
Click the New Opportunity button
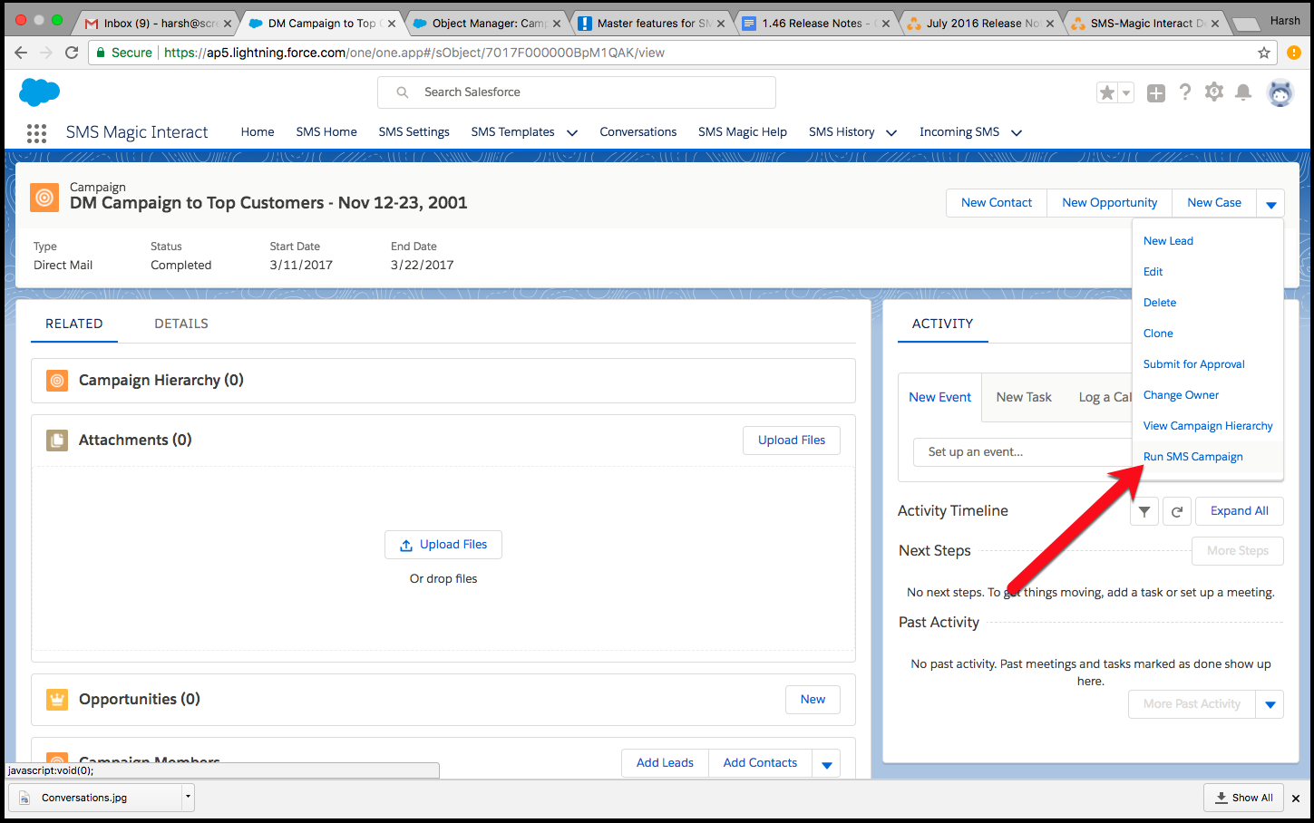coord(1109,203)
